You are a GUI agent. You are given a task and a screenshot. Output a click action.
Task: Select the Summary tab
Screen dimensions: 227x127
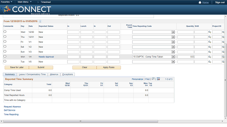(10, 74)
